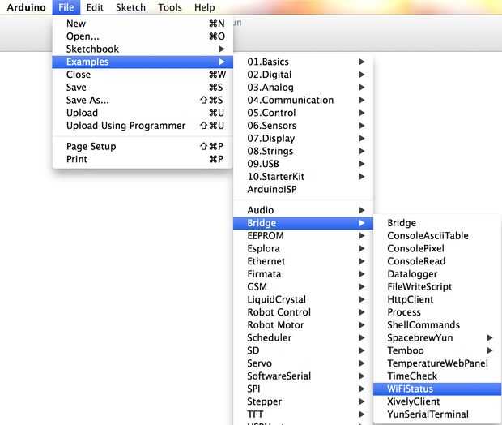The image size is (502, 425).
Task: Open the FileWriteScript example
Action: (x=437, y=287)
